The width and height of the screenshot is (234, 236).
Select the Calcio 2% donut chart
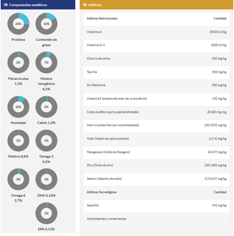46,107
